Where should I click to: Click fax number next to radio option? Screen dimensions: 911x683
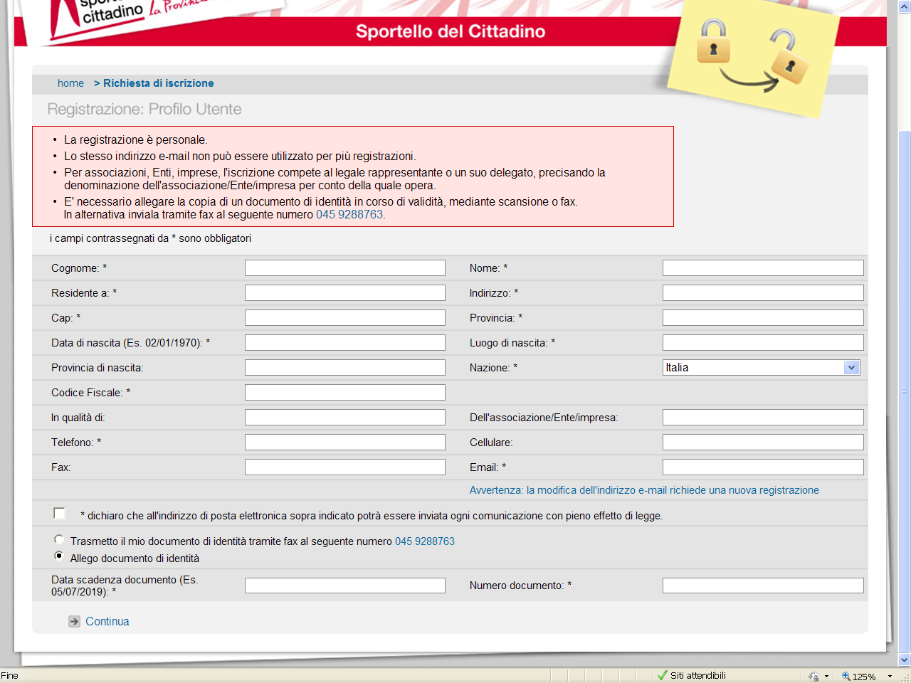pos(425,541)
